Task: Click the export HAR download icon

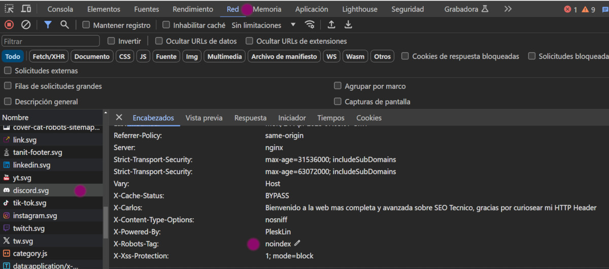Action: pyautogui.click(x=348, y=25)
